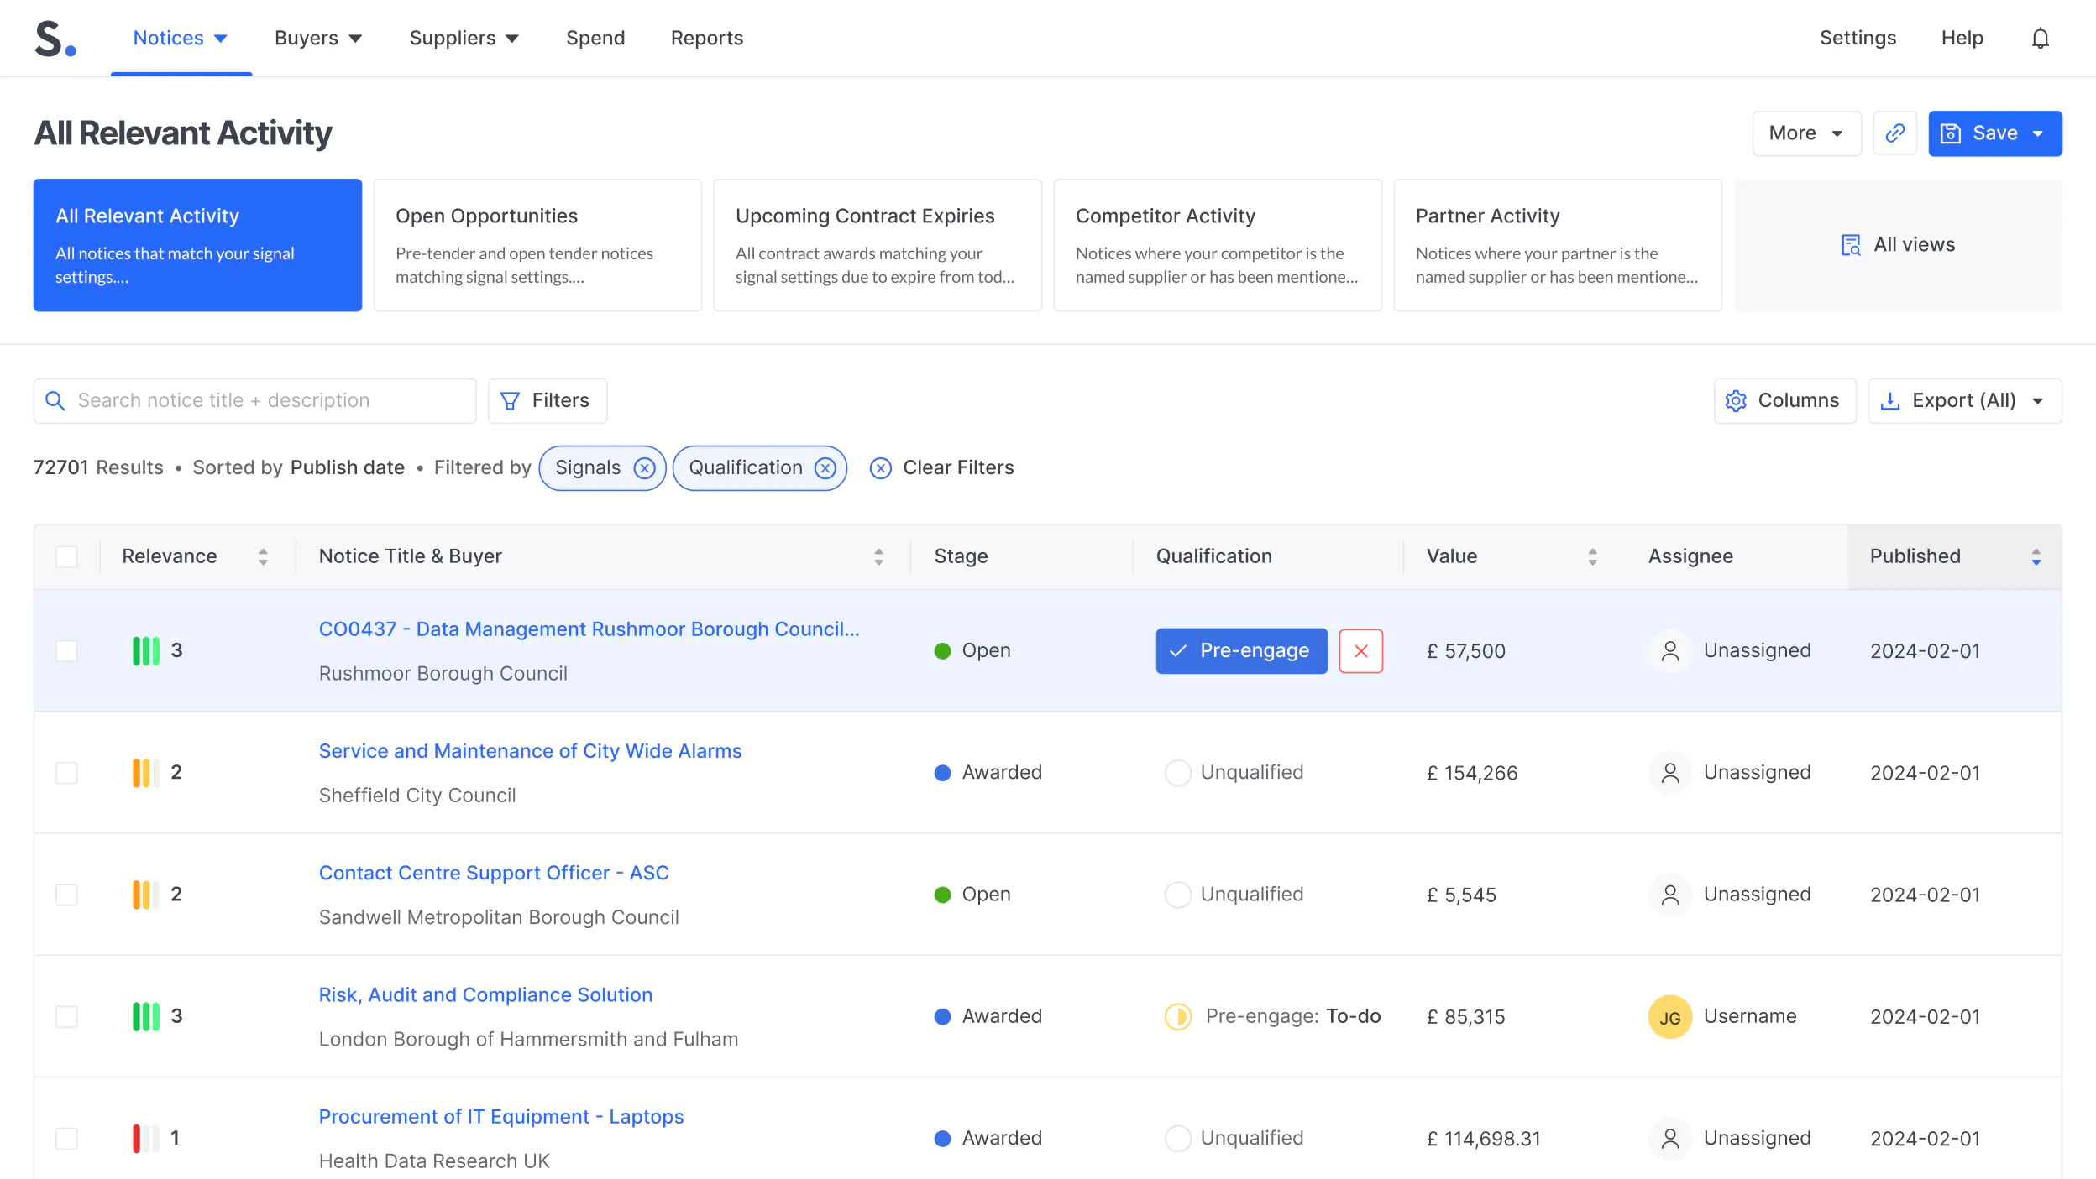Click the notification bell icon

coord(2040,39)
